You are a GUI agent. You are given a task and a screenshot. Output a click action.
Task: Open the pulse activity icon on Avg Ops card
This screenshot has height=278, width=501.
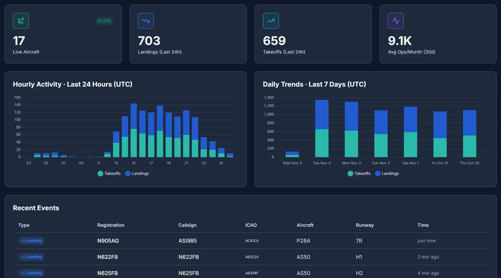pyautogui.click(x=396, y=20)
